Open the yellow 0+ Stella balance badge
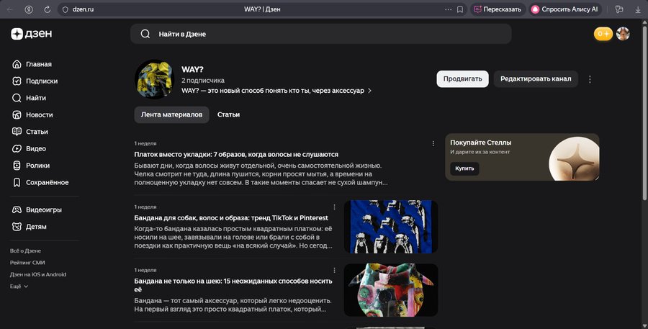Viewport: 648px width, 329px height. 603,34
